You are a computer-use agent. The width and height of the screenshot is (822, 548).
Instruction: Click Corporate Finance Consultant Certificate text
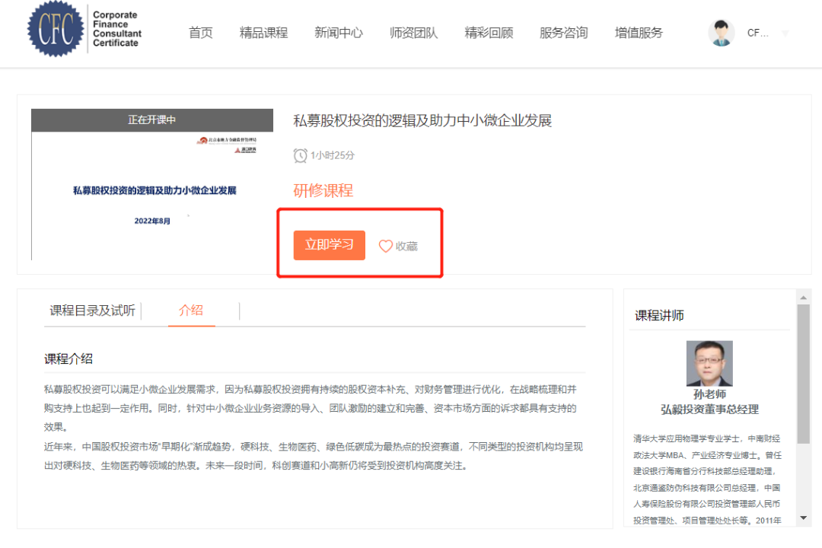pyautogui.click(x=117, y=29)
